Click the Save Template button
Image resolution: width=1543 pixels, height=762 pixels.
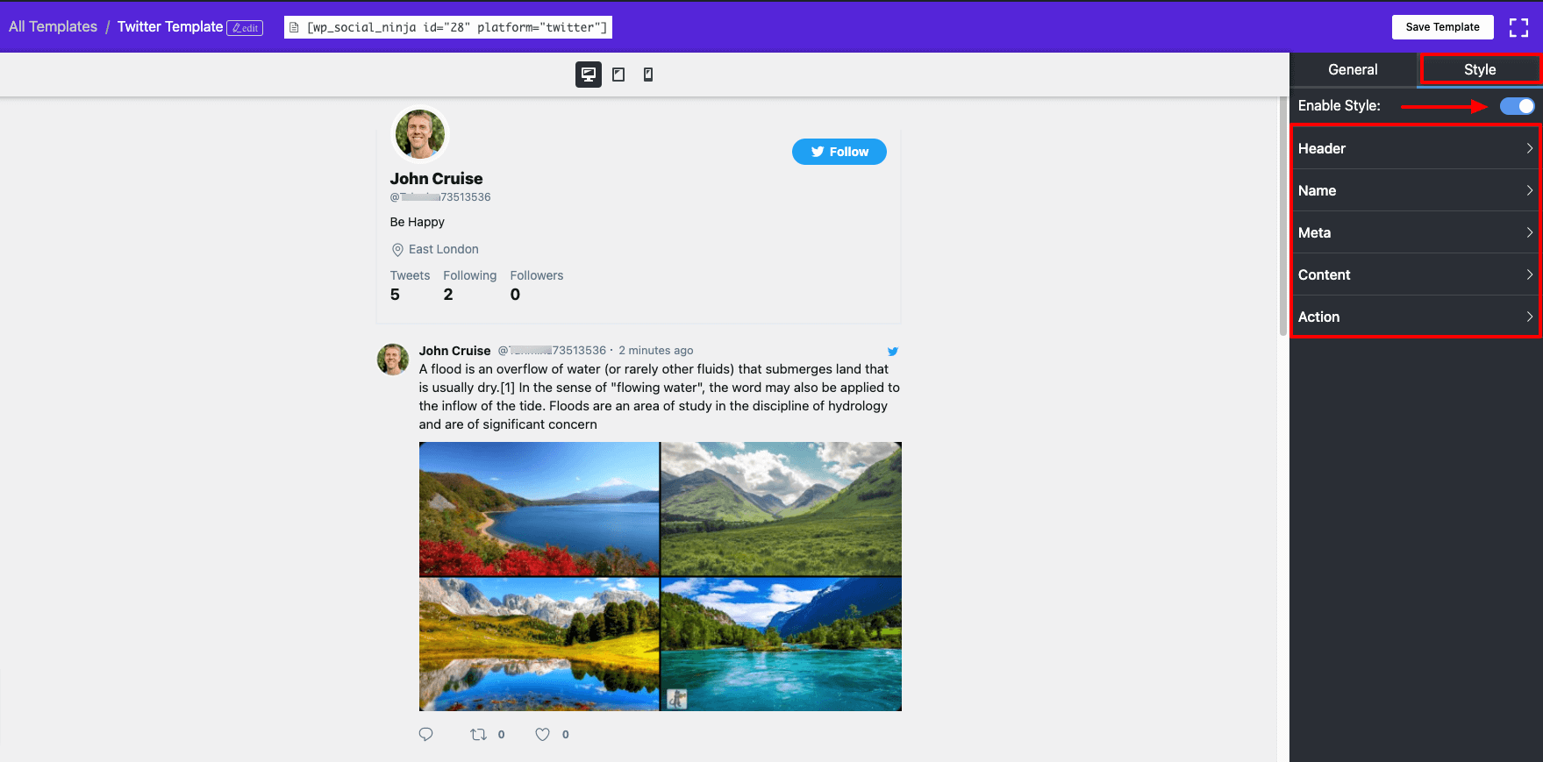[1443, 27]
